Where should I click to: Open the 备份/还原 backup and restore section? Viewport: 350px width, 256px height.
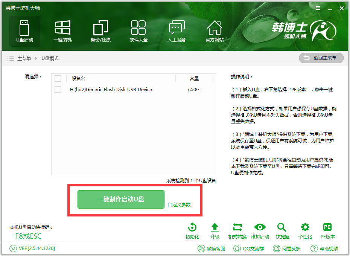click(100, 31)
